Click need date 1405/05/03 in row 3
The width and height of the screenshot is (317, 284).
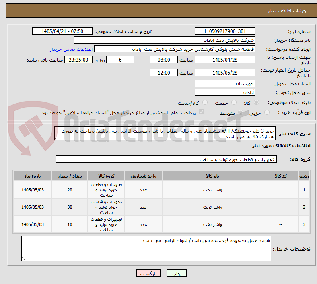(x=33, y=224)
